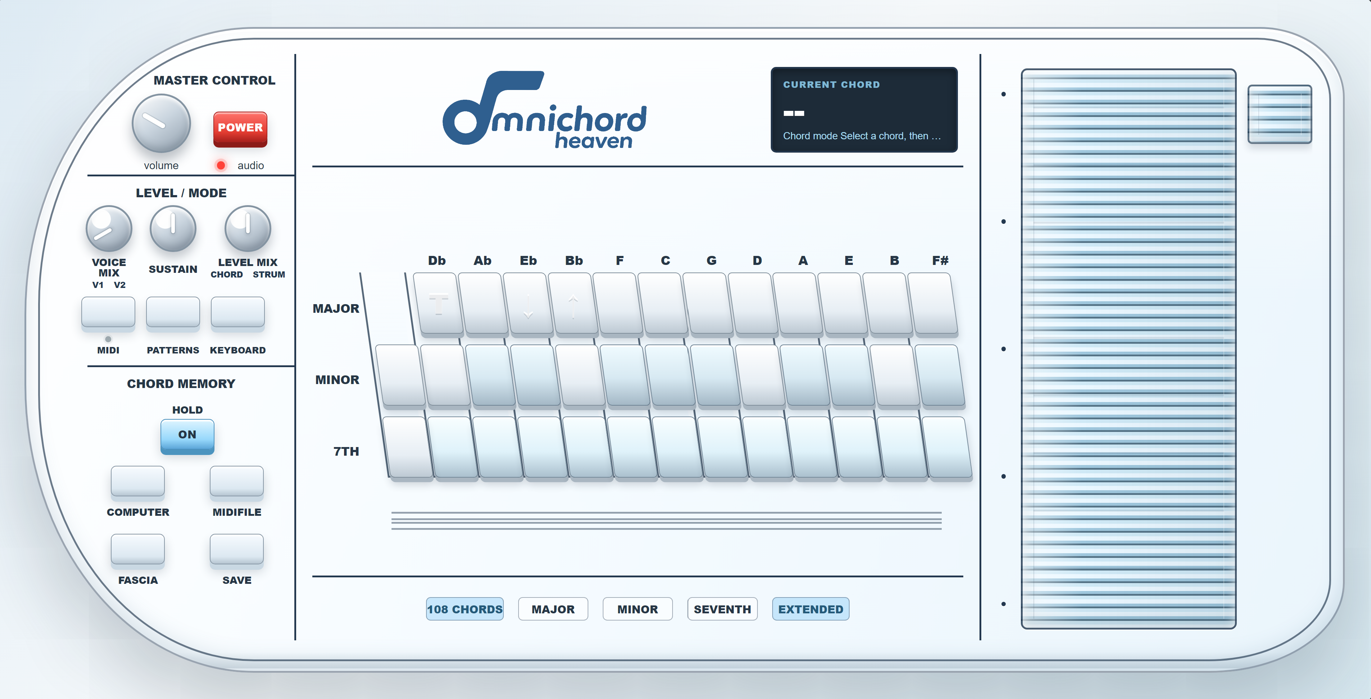Click the small MIDI indicator dot

pos(108,339)
